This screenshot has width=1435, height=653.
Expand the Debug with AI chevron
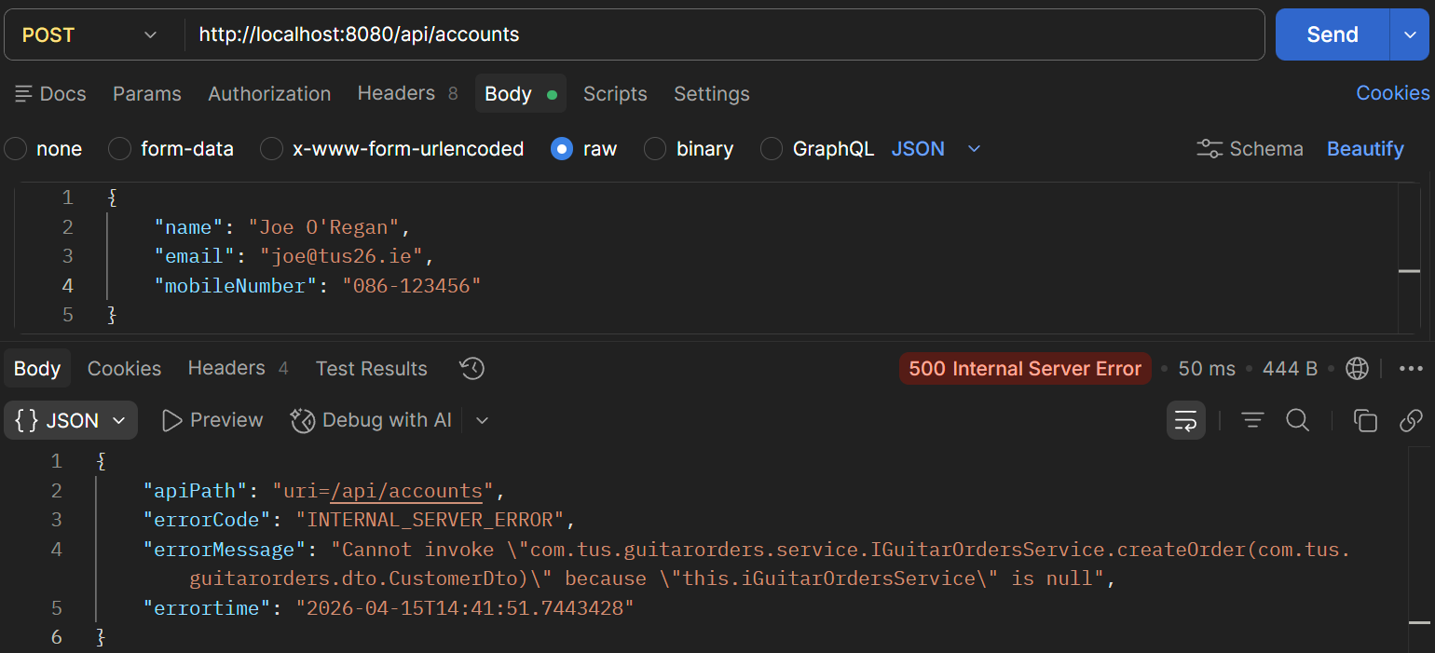482,421
